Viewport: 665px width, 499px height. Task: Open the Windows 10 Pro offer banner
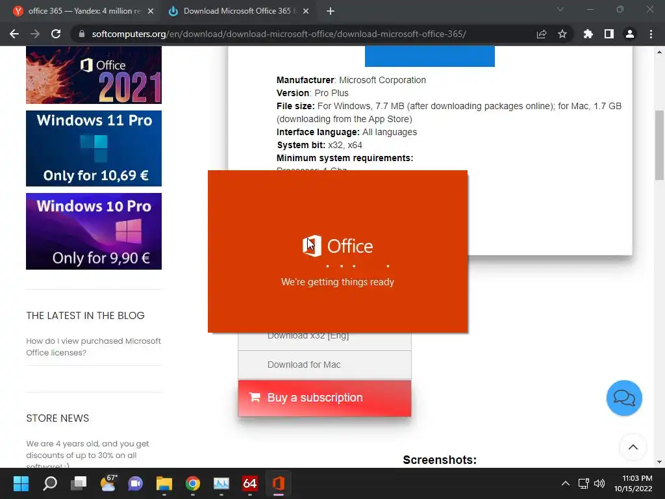[x=94, y=231]
